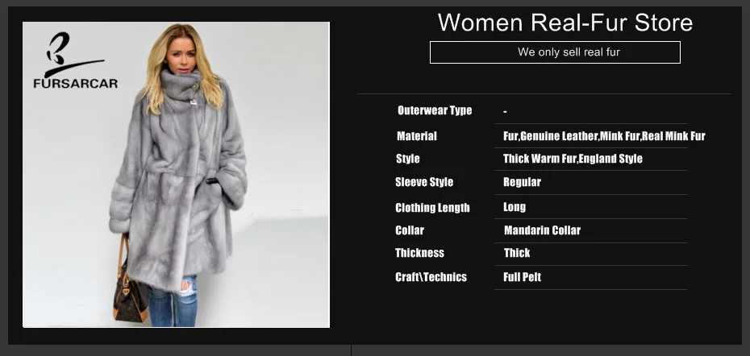Click the 'Mandarin Collar' value
This screenshot has height=356, width=750.
pos(542,230)
